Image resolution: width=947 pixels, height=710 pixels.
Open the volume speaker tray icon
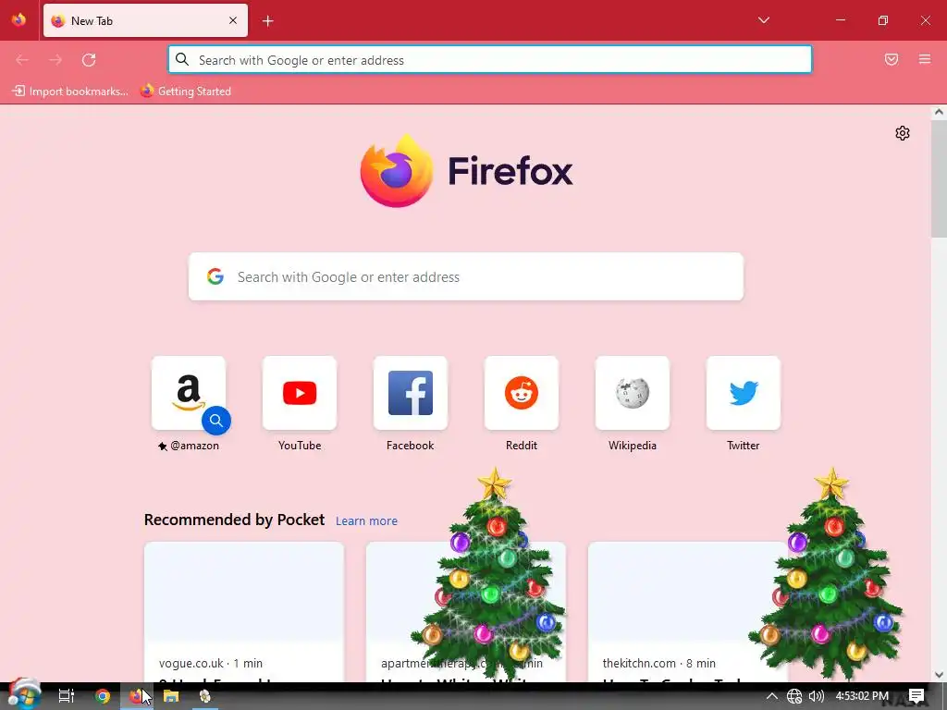tap(817, 696)
